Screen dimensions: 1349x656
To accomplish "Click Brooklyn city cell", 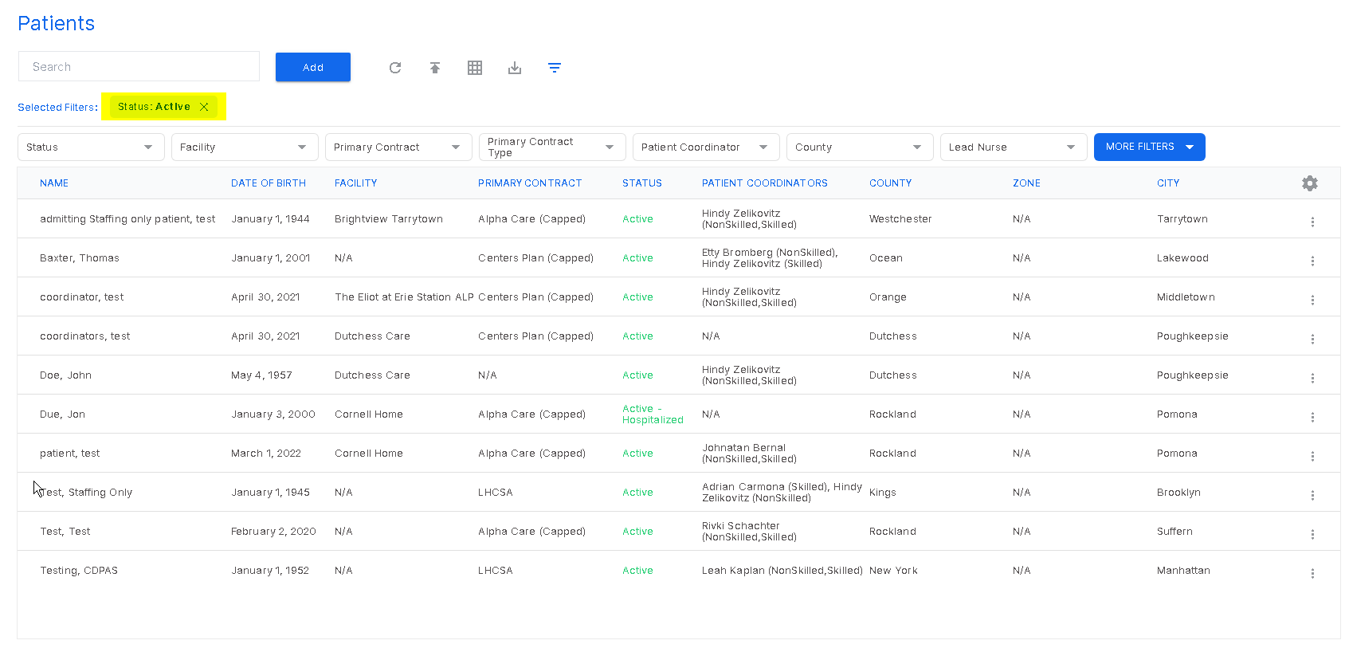I will (x=1178, y=493).
